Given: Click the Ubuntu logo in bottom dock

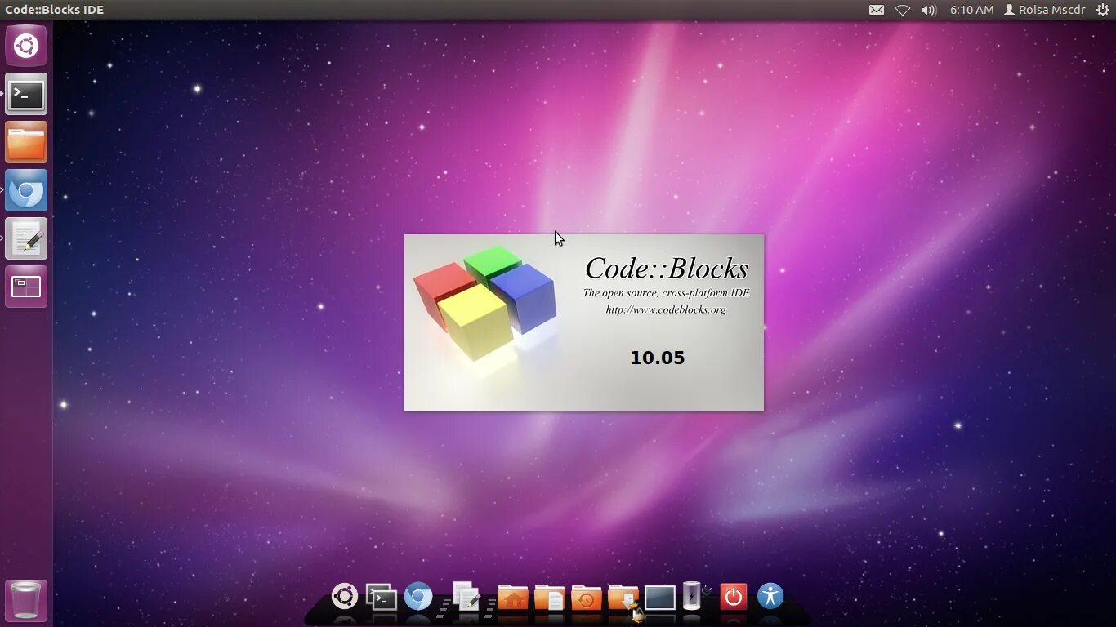Looking at the screenshot, I should tap(344, 597).
